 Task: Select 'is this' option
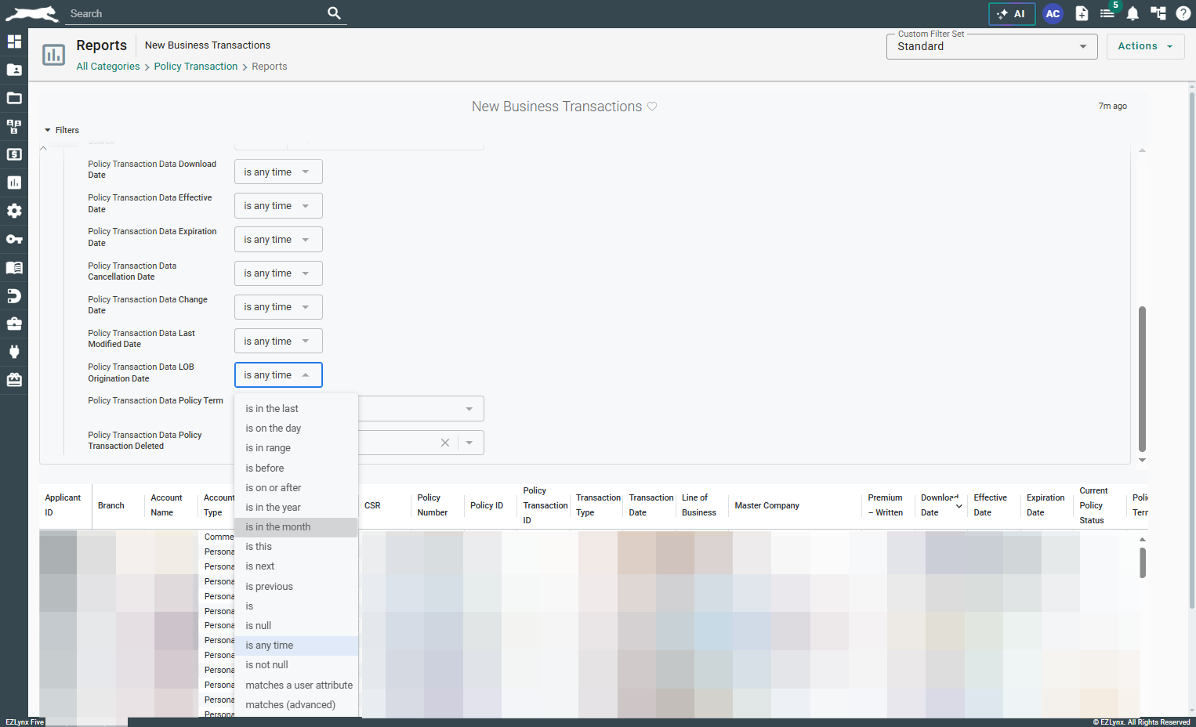pos(296,547)
